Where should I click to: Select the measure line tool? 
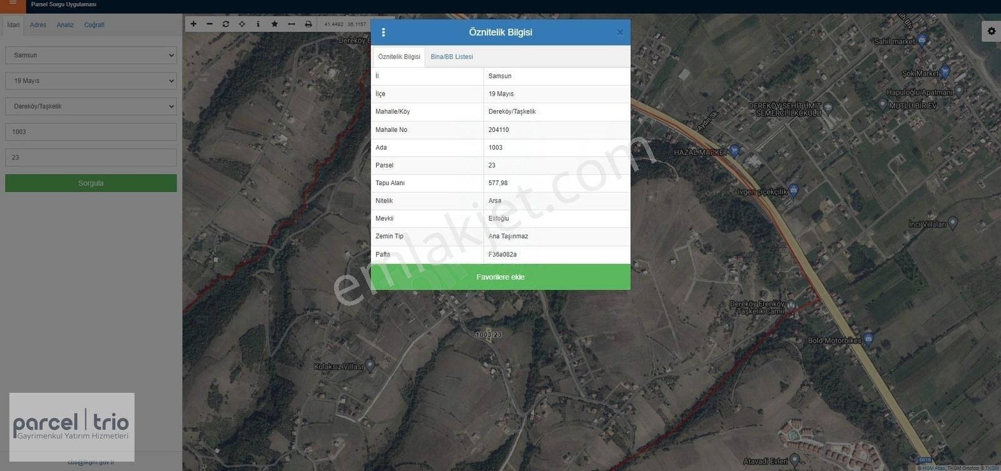[292, 24]
